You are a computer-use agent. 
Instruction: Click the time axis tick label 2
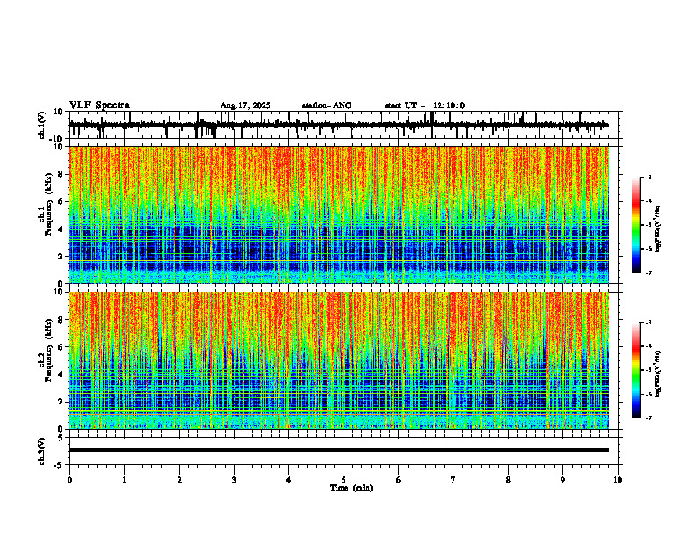pyautogui.click(x=179, y=480)
